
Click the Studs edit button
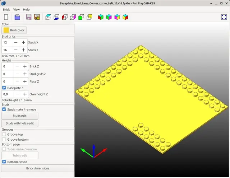[20, 116]
